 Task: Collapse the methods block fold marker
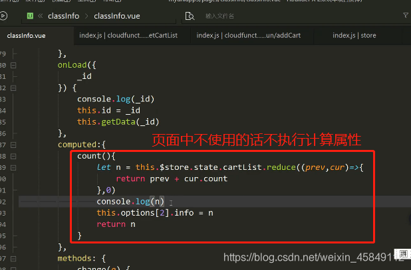point(13,259)
